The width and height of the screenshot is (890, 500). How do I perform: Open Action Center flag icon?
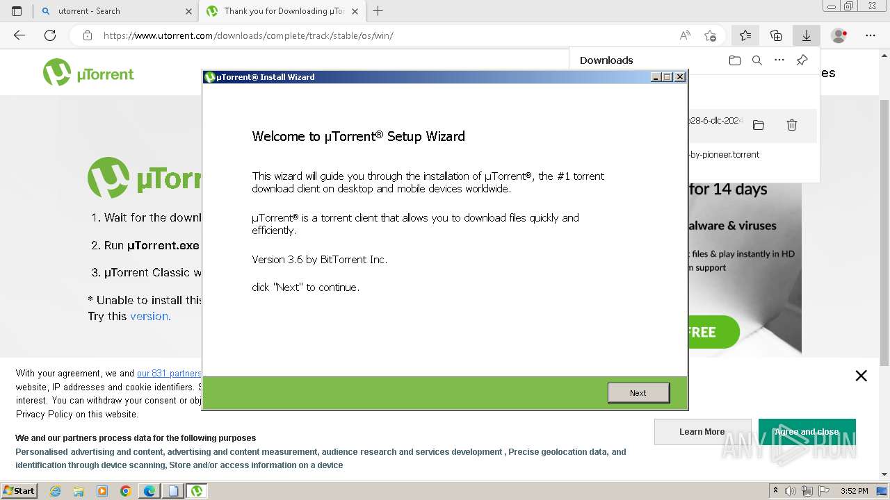point(823,491)
